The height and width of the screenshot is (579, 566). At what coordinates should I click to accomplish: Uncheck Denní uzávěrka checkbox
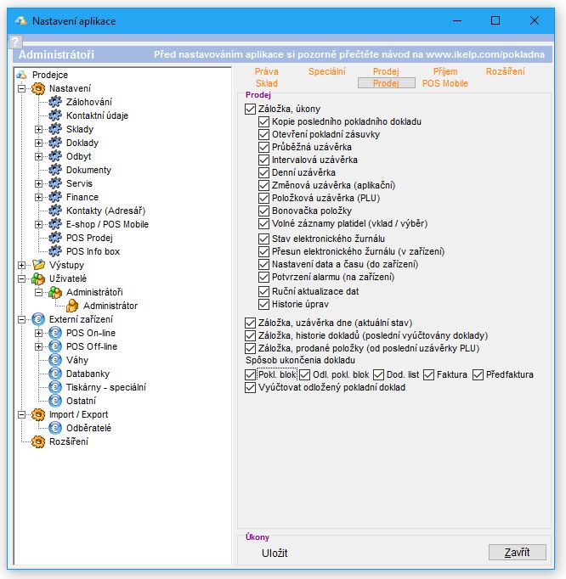point(263,172)
